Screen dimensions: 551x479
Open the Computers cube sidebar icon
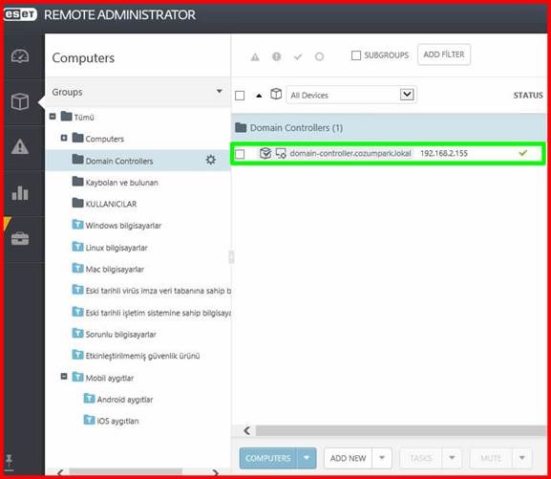tap(20, 101)
